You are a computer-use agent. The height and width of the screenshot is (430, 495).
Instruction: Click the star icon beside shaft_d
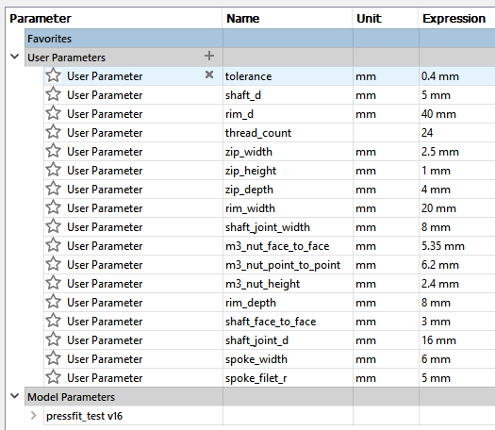pyautogui.click(x=53, y=94)
